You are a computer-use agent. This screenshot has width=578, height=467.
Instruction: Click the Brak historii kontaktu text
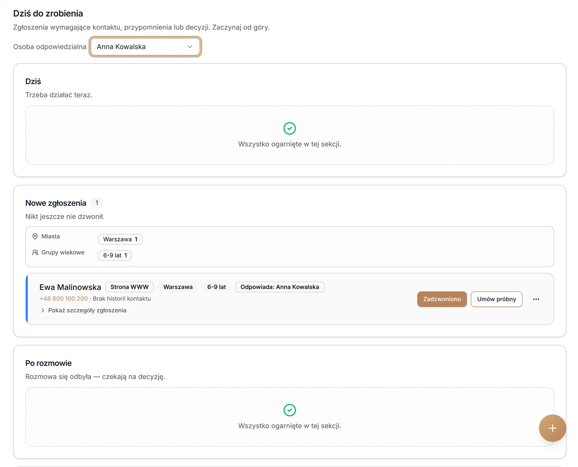click(122, 299)
